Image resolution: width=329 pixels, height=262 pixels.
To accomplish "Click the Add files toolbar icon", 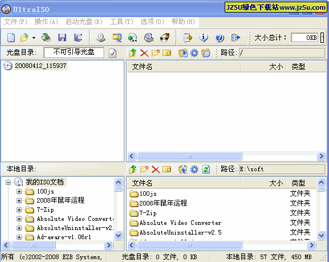I will pyautogui.click(x=188, y=38).
